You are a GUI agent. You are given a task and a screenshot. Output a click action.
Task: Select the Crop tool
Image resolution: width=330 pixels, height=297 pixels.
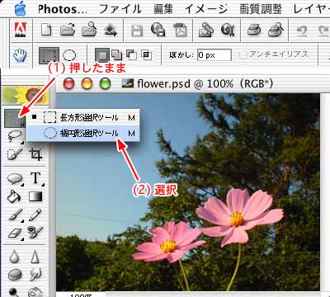35,154
